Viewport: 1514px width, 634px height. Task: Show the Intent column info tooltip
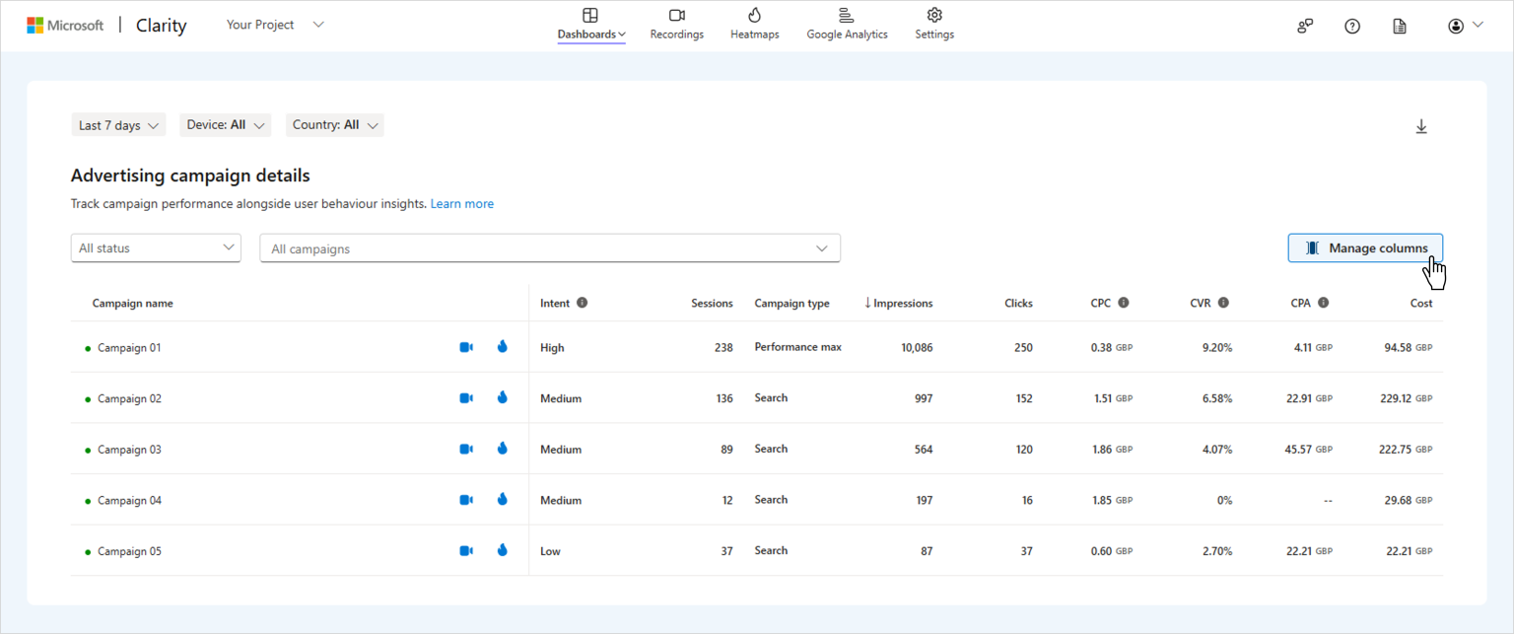(x=583, y=303)
